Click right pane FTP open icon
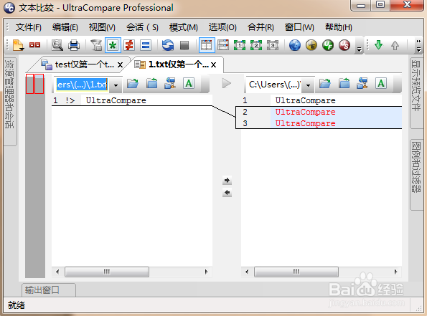Screen dimensions: 427x316 point(362,84)
